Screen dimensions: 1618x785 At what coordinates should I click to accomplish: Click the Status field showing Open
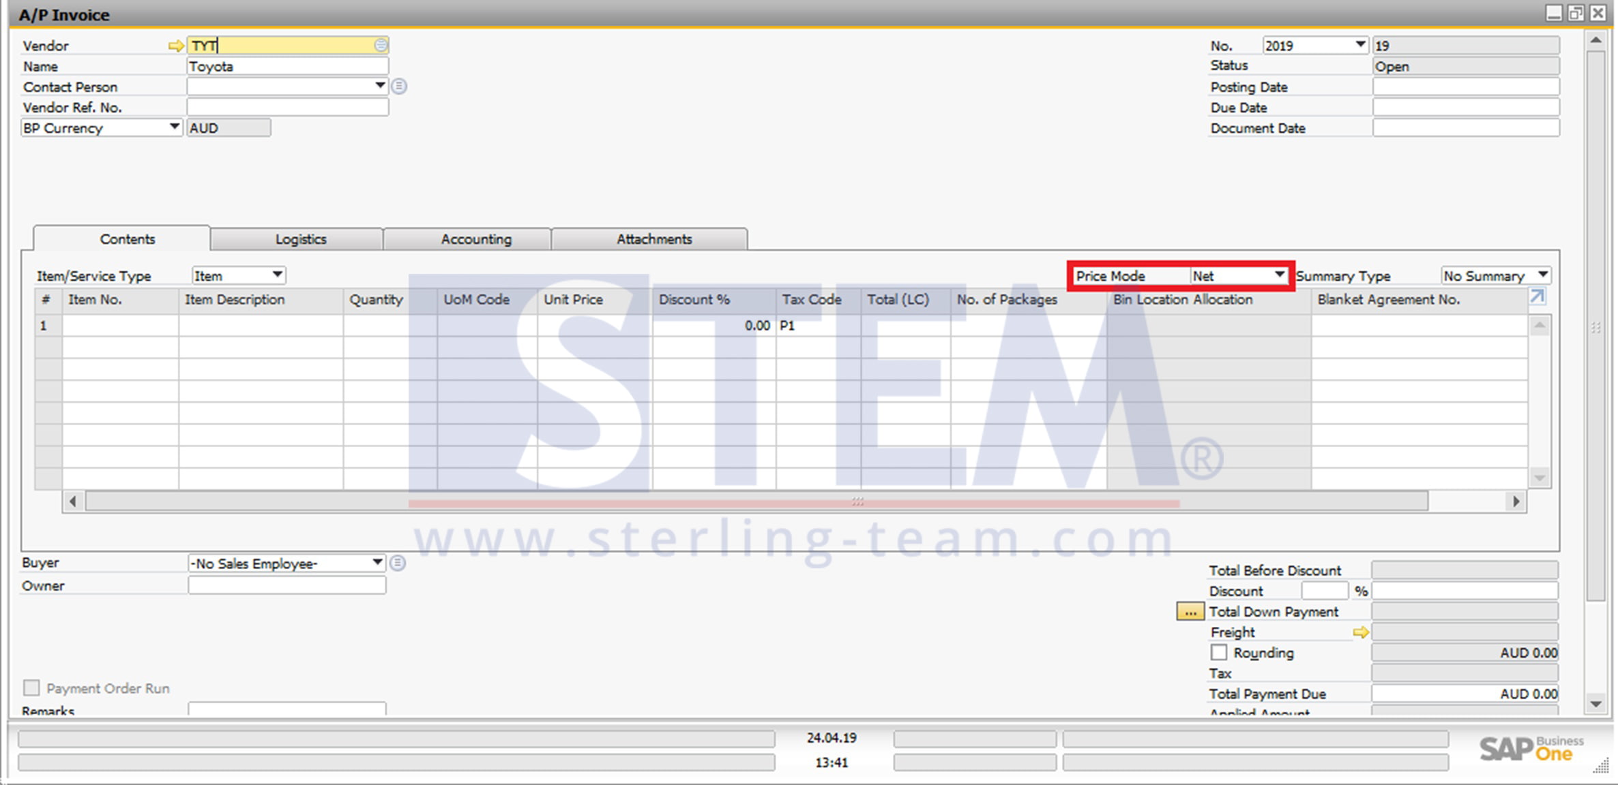1466,66
